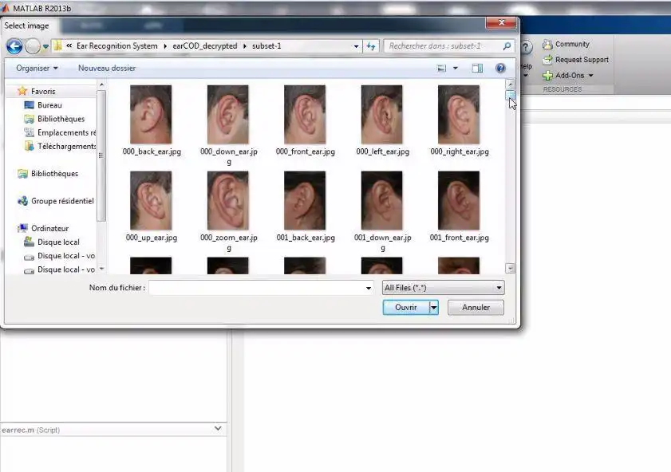The image size is (671, 472).
Task: Expand arrow after 'Ear Recognition System' breadcrumb
Action: pos(165,46)
